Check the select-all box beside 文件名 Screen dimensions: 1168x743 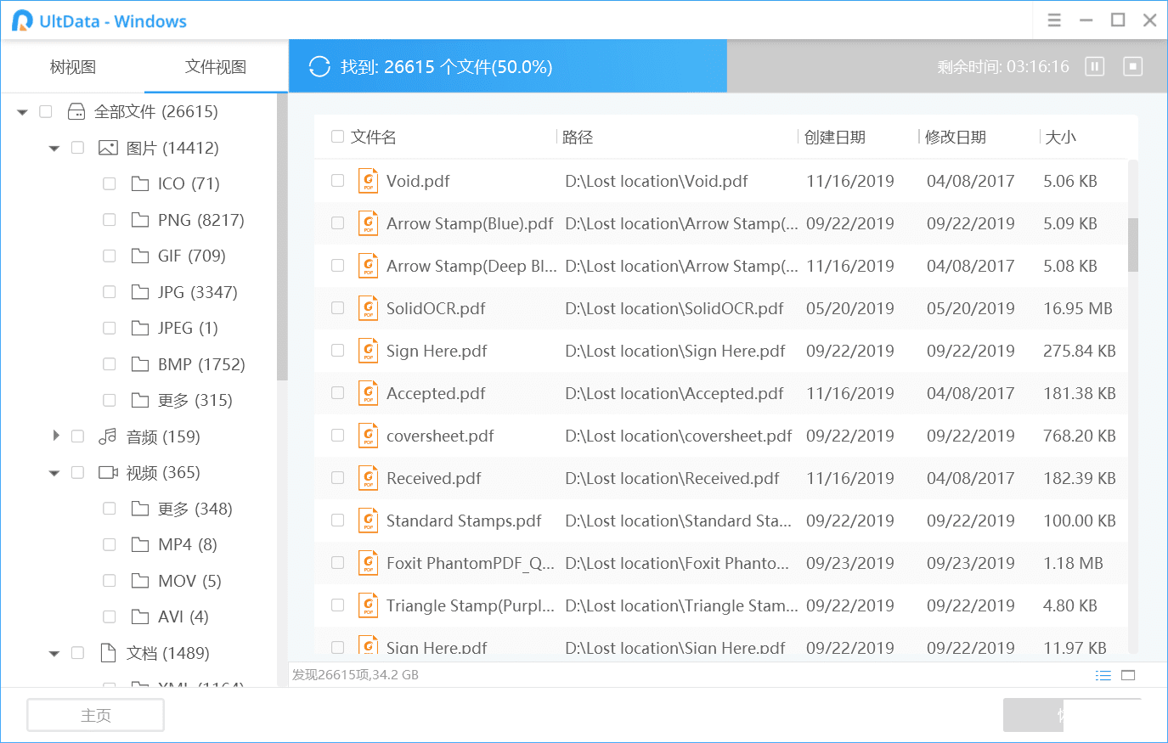coord(337,137)
